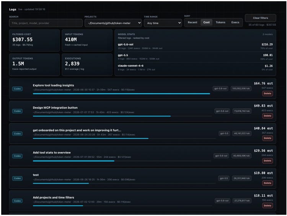The width and height of the screenshot is (287, 216).
Task: Click the Filtered Cost $307.55 card
Action: [34, 40]
